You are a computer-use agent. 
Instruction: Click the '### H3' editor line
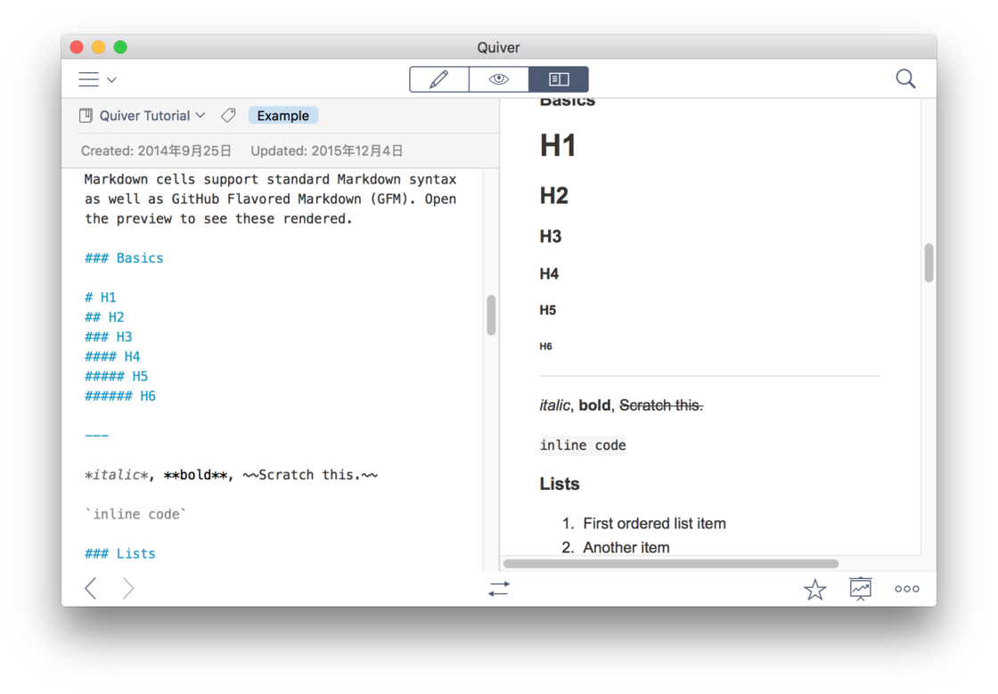tap(108, 337)
